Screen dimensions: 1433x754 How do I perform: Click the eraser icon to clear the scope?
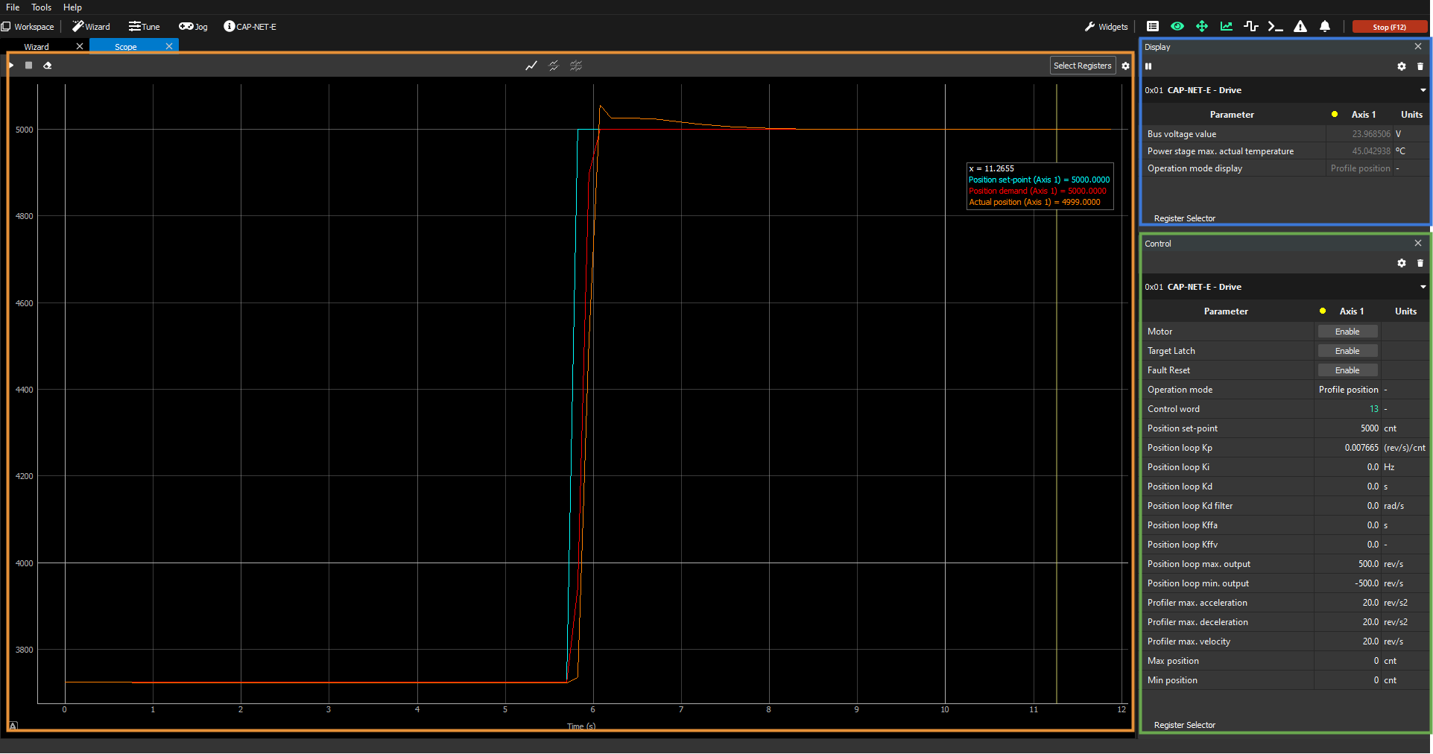tap(47, 66)
